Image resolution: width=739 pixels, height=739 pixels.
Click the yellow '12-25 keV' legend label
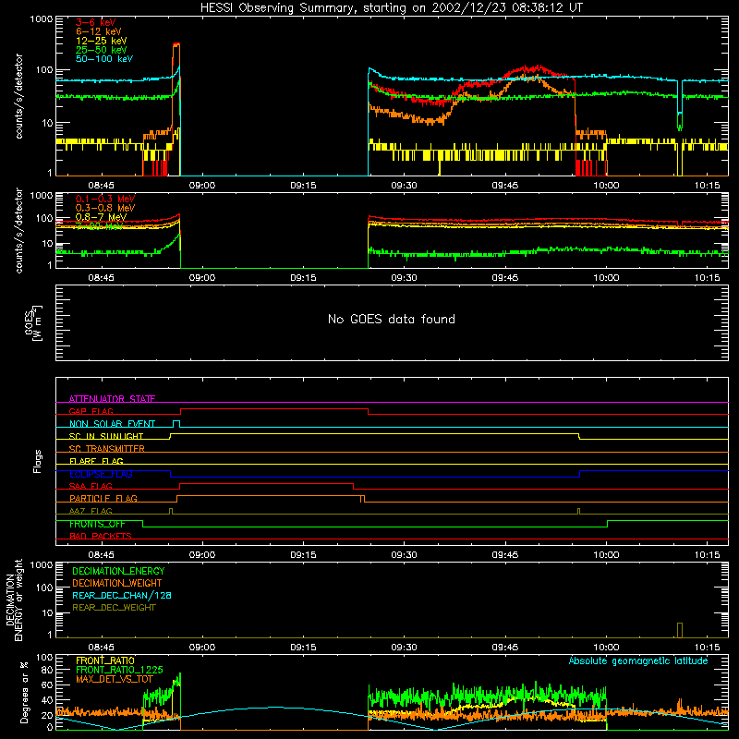coord(102,41)
